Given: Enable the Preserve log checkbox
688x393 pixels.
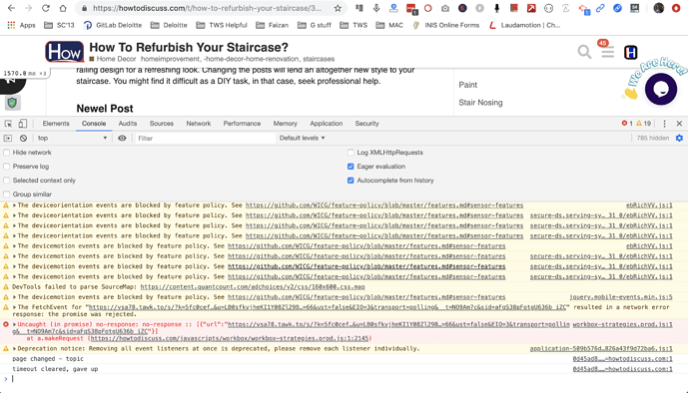Looking at the screenshot, I should 7,167.
